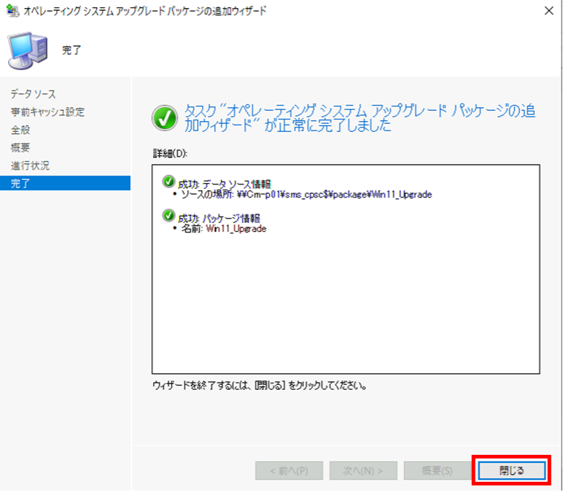563x492 pixels.
Task: Click green check beside データ ソース情報
Action: tap(168, 181)
